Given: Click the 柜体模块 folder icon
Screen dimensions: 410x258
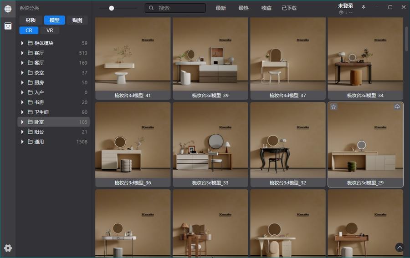Looking at the screenshot, I should coord(30,43).
